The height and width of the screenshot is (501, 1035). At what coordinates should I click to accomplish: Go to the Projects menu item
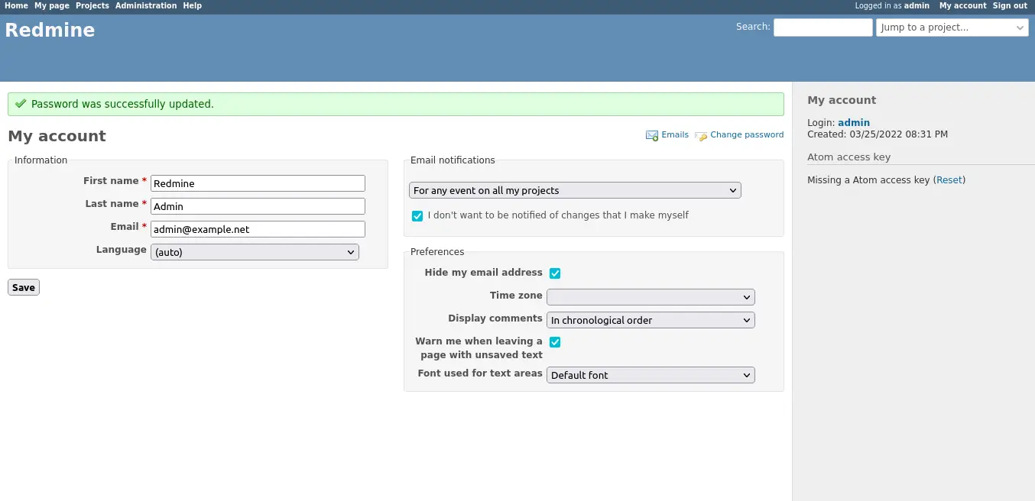[x=92, y=5]
